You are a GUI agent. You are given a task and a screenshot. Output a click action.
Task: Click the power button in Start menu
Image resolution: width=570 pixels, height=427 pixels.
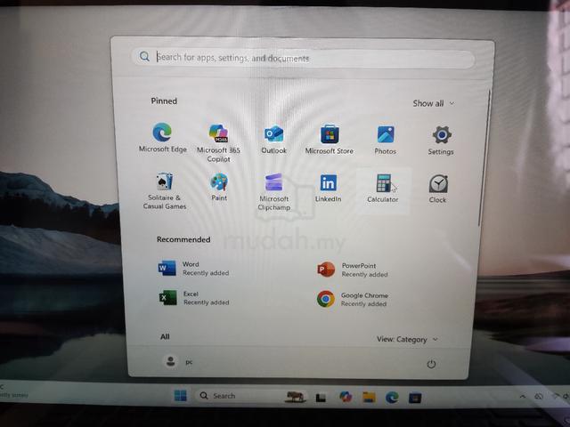(x=431, y=364)
